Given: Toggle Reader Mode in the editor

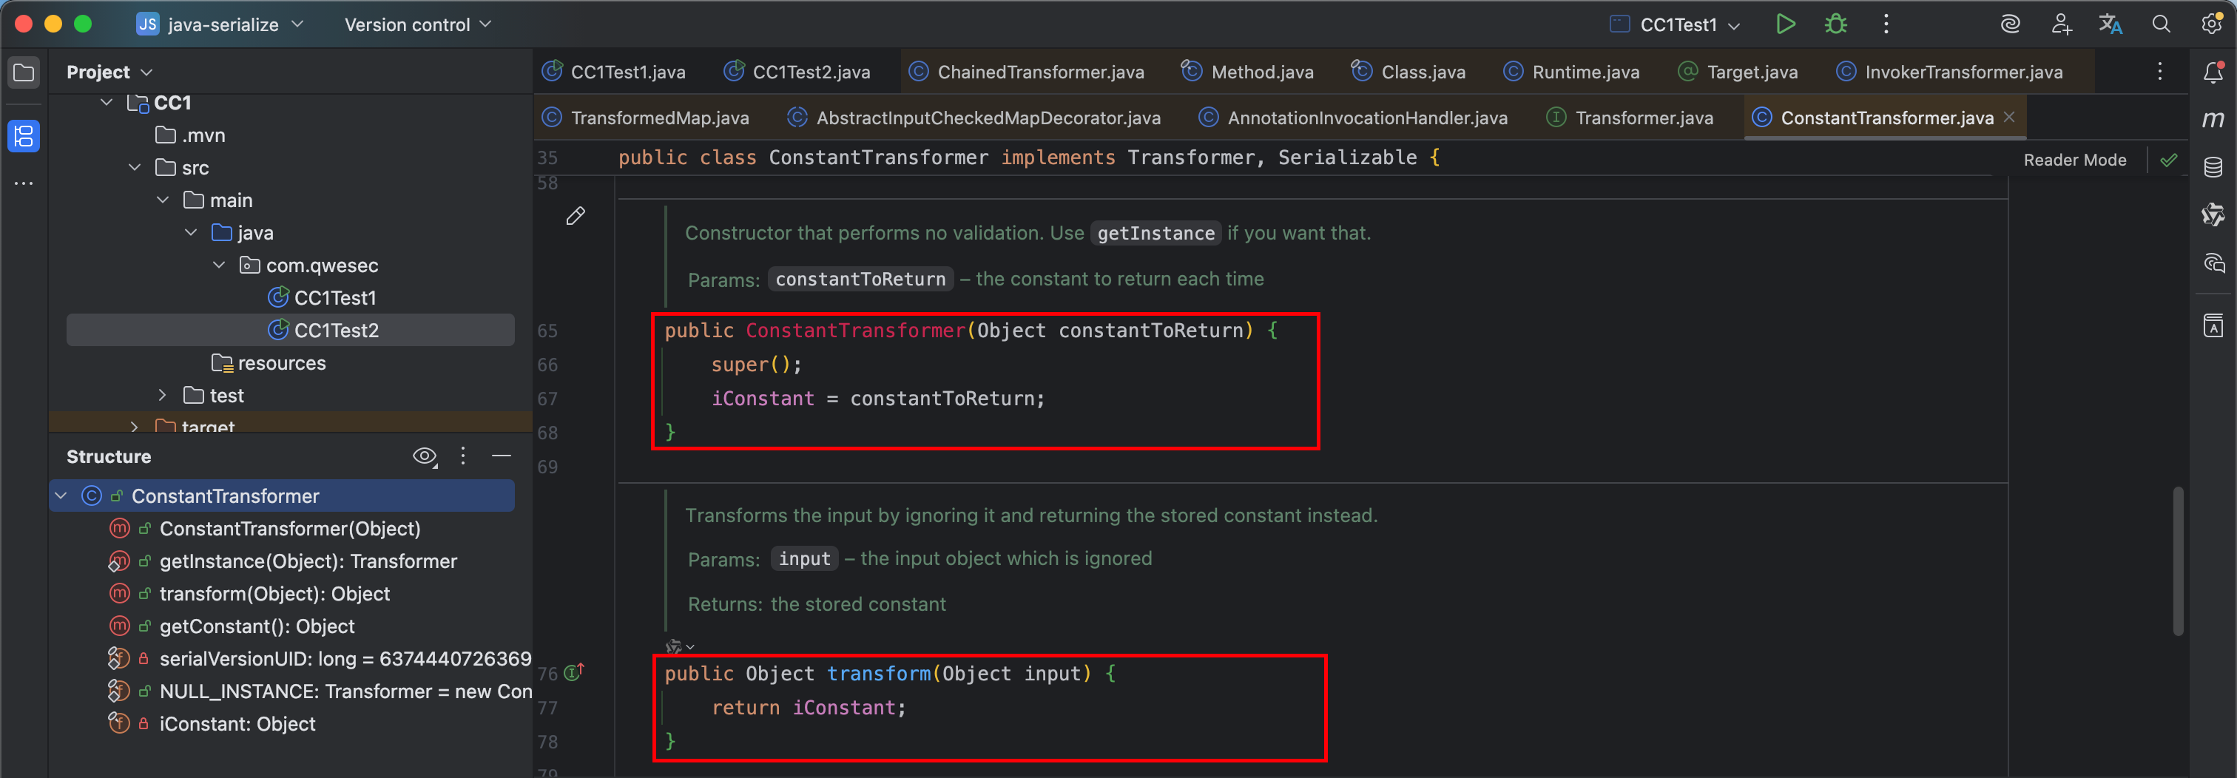Looking at the screenshot, I should pos(2074,160).
